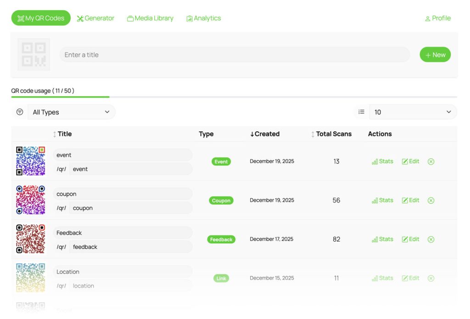This screenshot has width=470, height=319.
Task: Open the Profile link
Action: (x=437, y=18)
